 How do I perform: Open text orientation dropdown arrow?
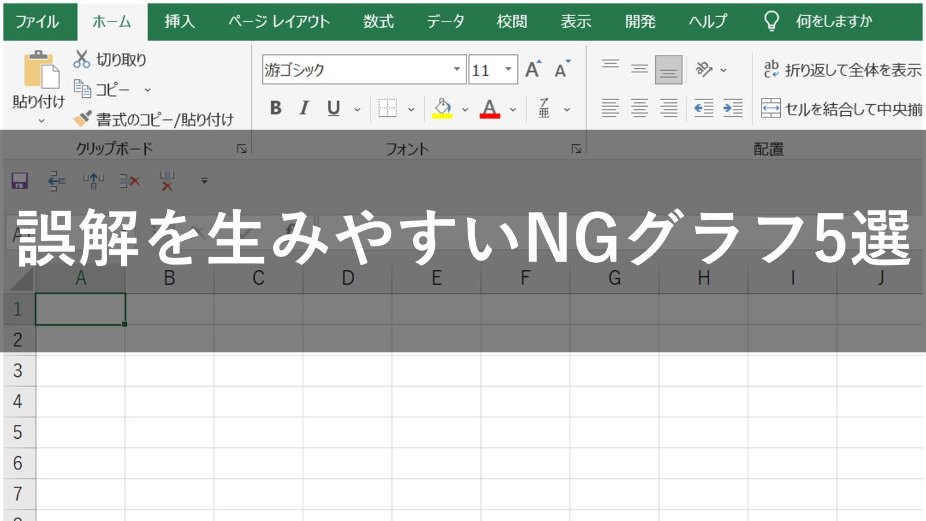pyautogui.click(x=723, y=70)
